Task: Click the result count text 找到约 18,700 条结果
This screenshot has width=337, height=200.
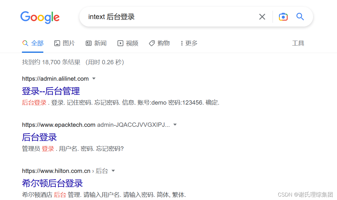Action: [x=51, y=62]
